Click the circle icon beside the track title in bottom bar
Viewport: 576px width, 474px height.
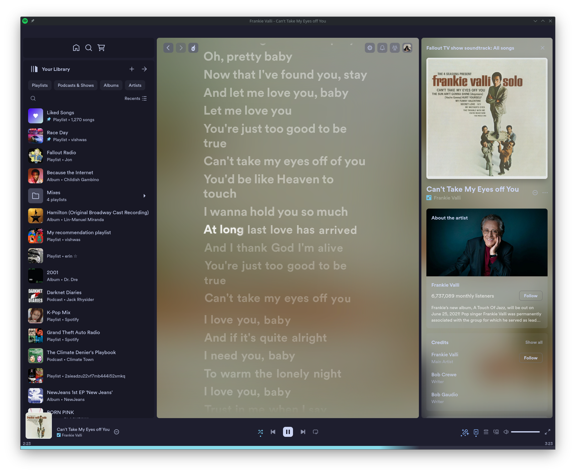coord(117,432)
